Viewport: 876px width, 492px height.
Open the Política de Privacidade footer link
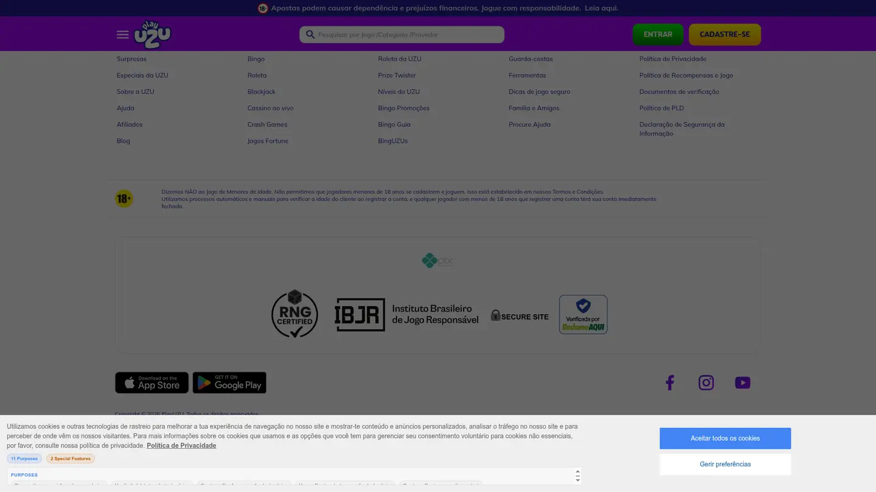tap(673, 59)
